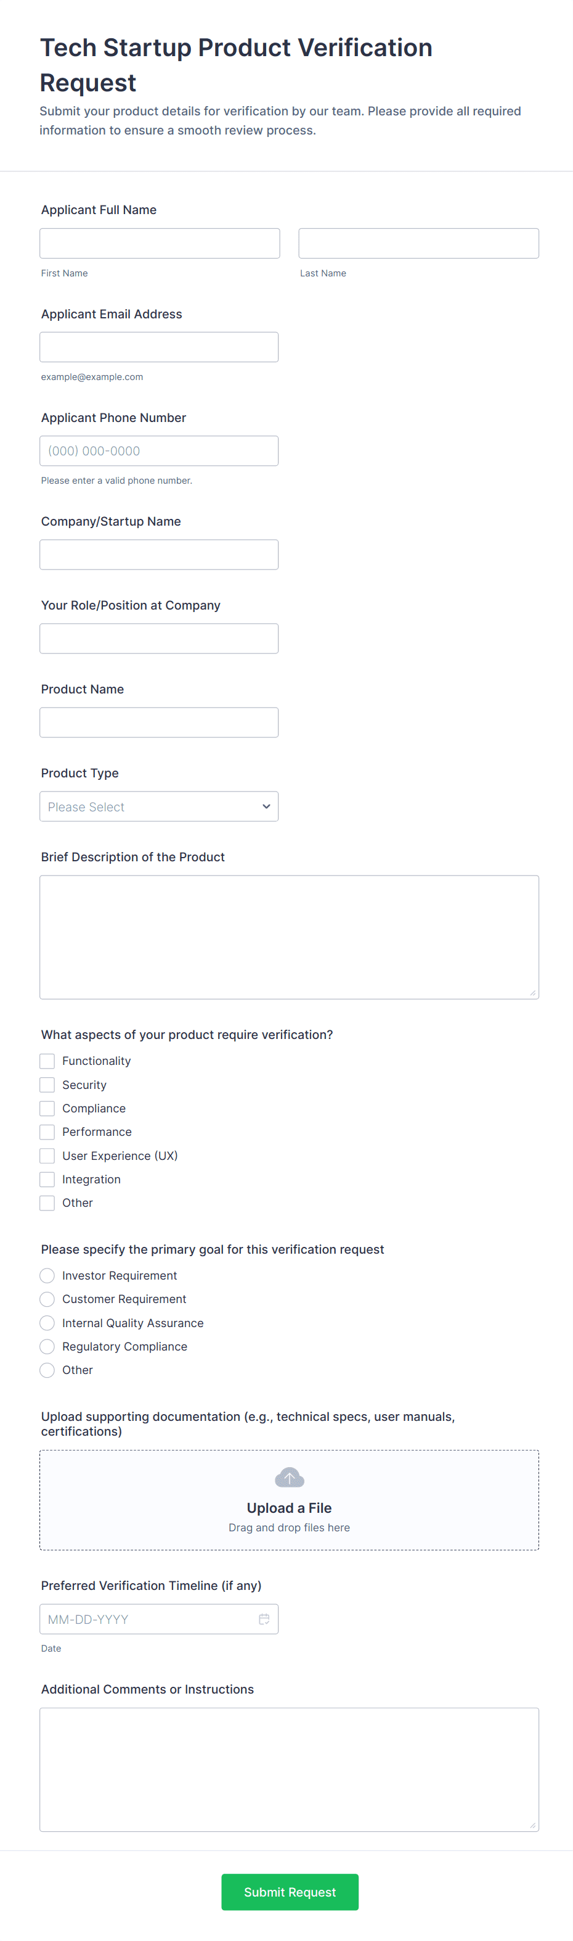Check the Functionality checkbox
Image resolution: width=573 pixels, height=1941 pixels.
[x=47, y=1061]
